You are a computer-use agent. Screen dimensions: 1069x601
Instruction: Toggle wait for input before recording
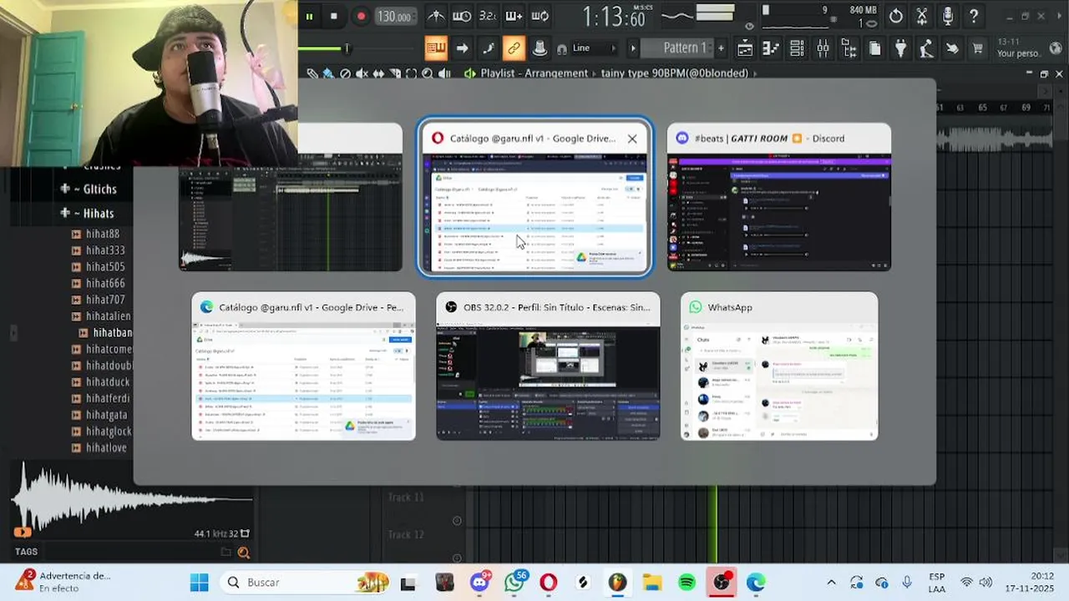[x=462, y=16]
